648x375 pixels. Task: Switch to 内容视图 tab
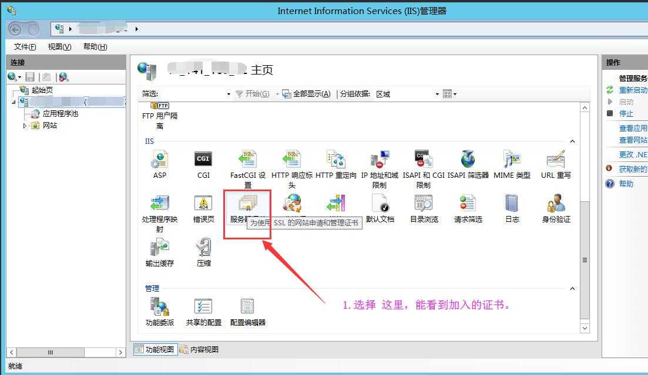[199, 349]
